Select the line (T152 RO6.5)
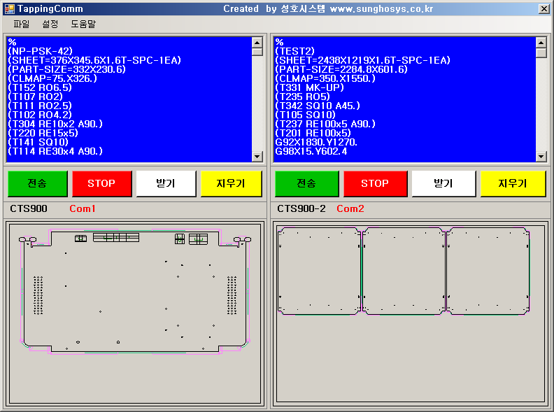554x412 pixels. coord(40,87)
